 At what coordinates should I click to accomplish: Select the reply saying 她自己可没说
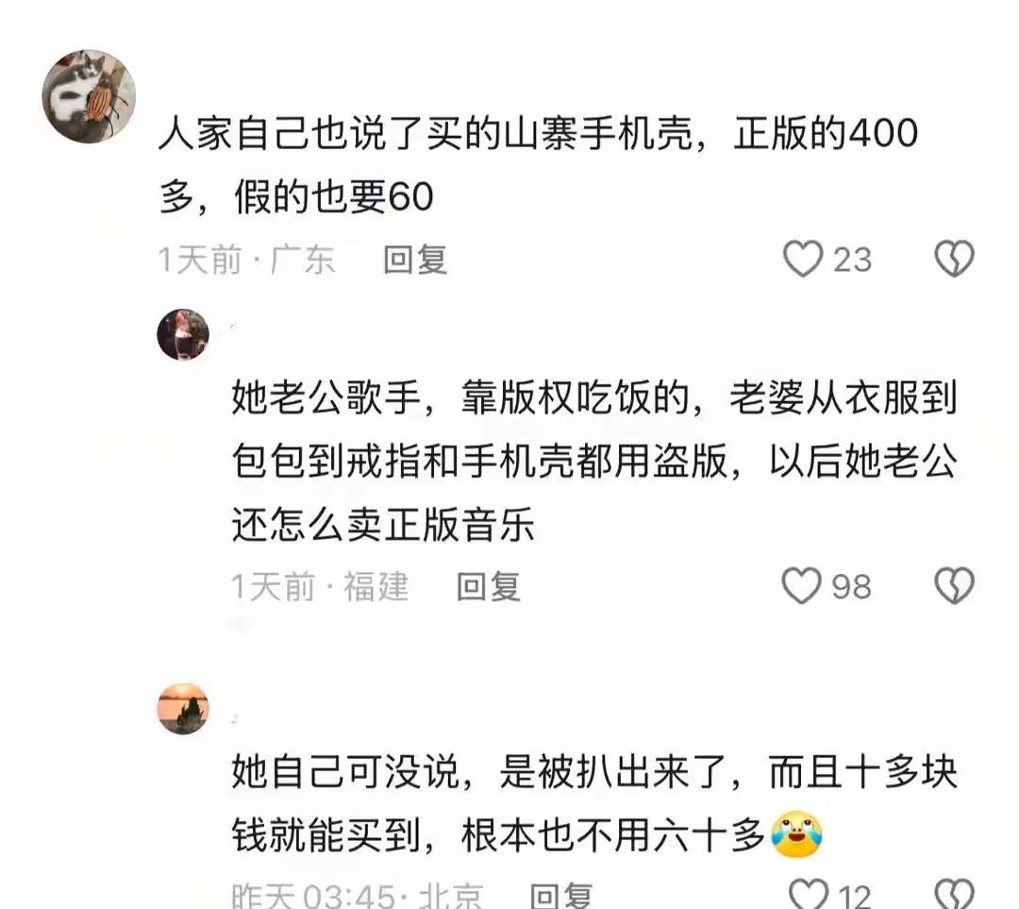click(x=594, y=803)
